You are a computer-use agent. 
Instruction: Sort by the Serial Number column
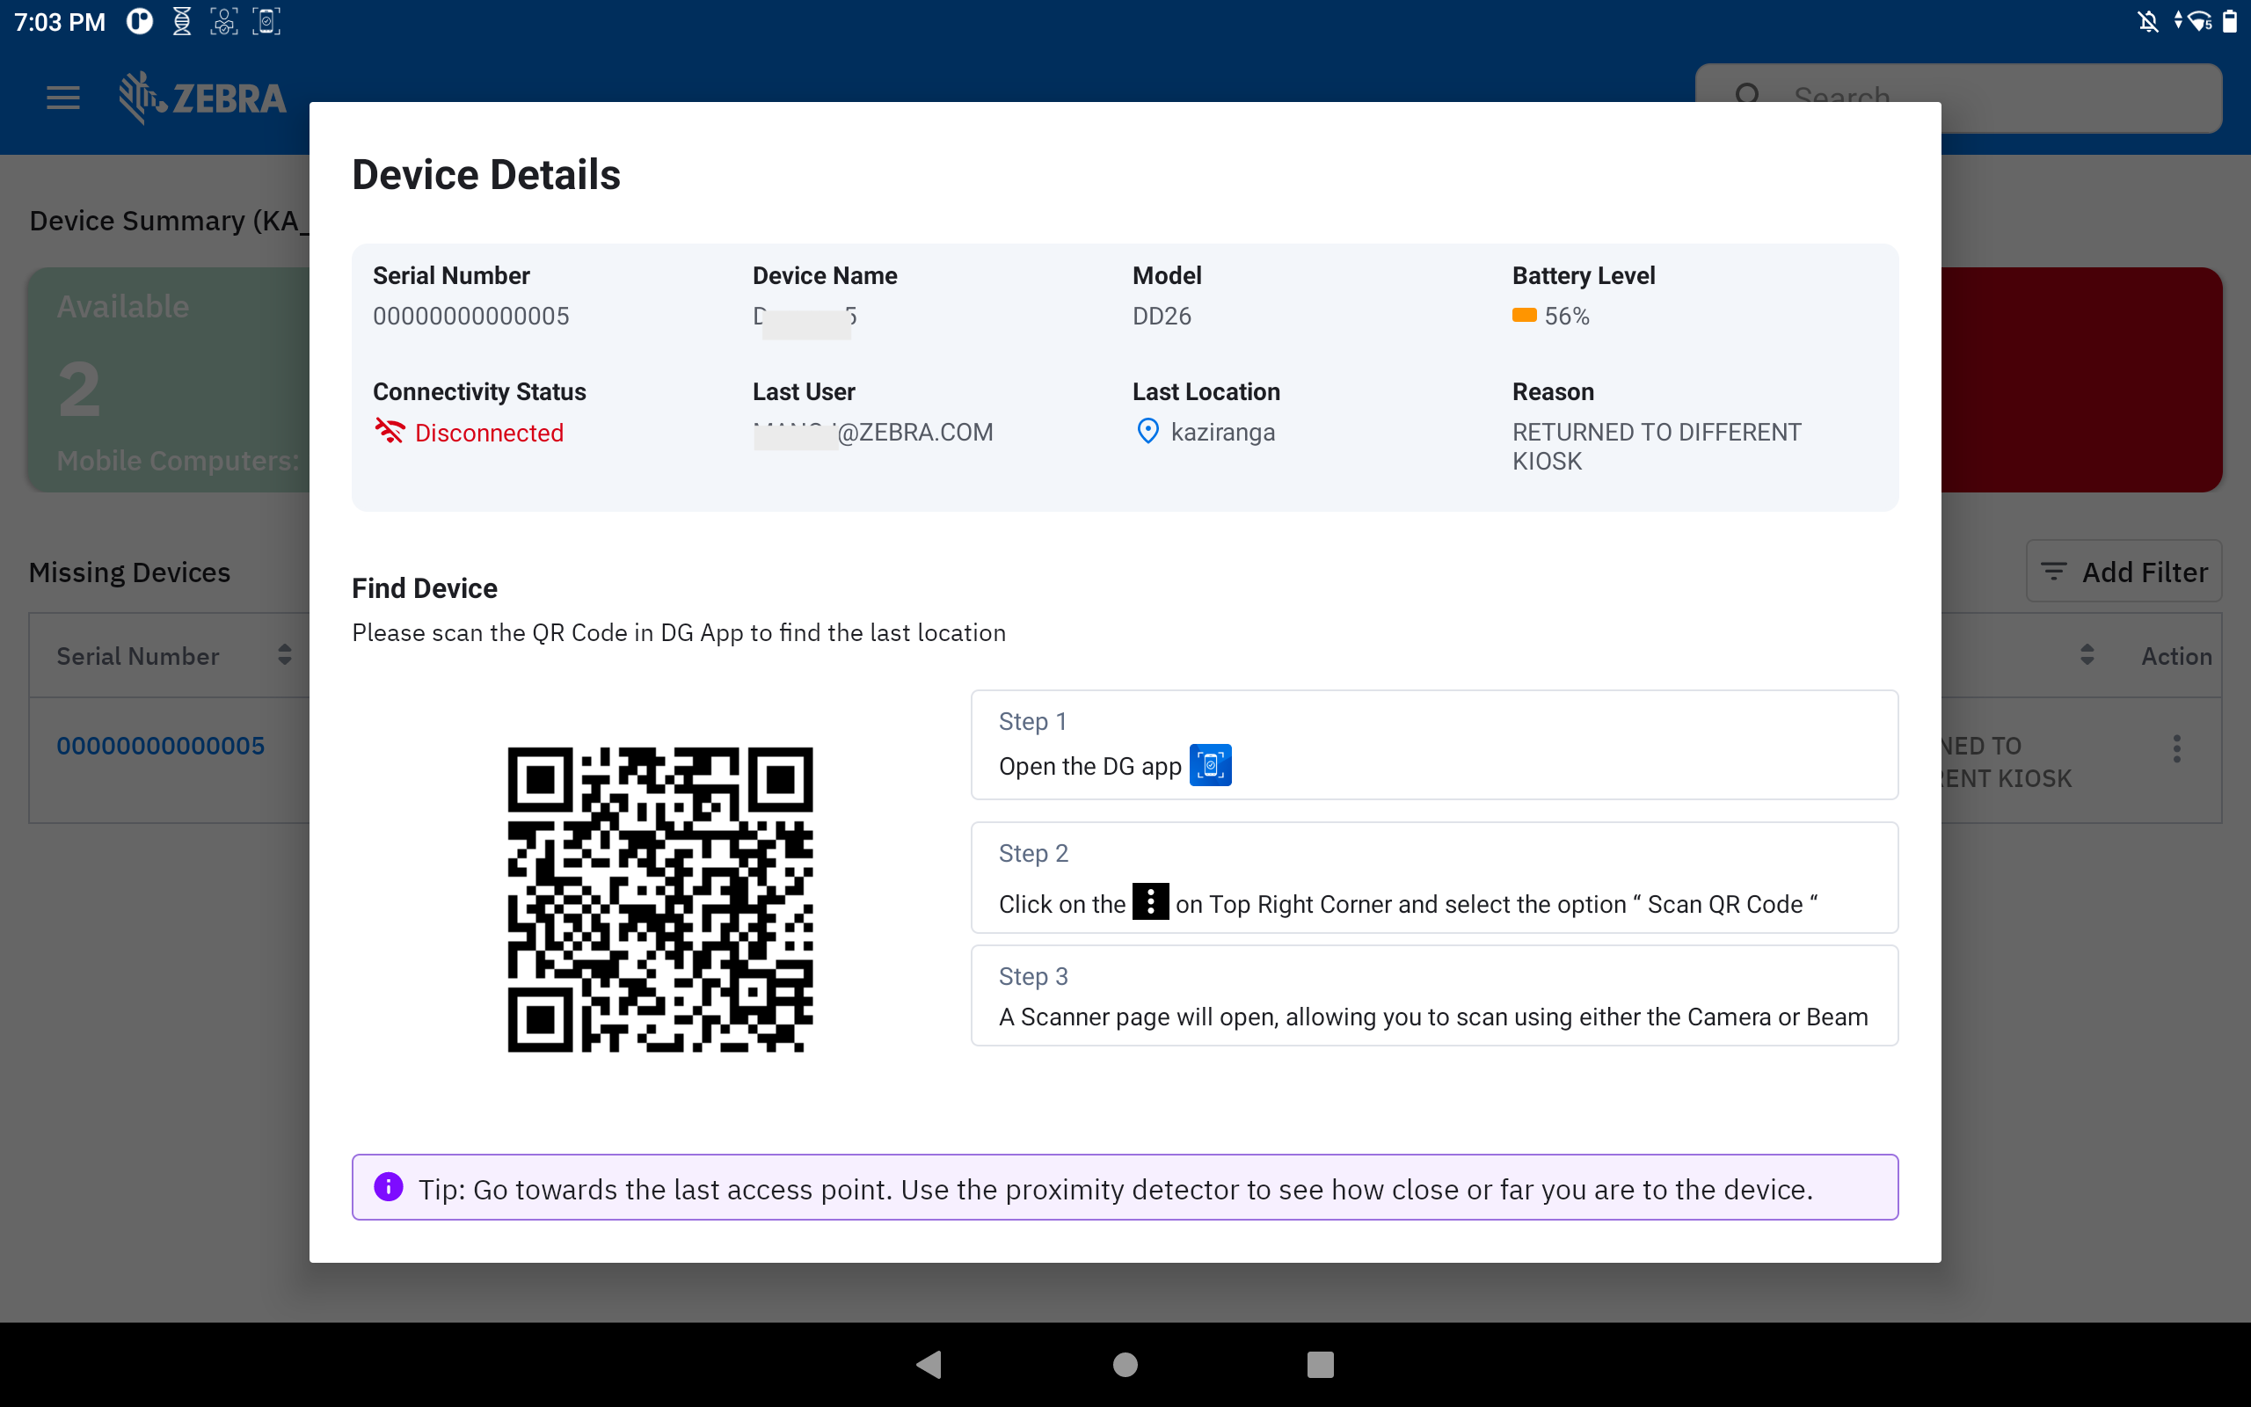click(285, 655)
